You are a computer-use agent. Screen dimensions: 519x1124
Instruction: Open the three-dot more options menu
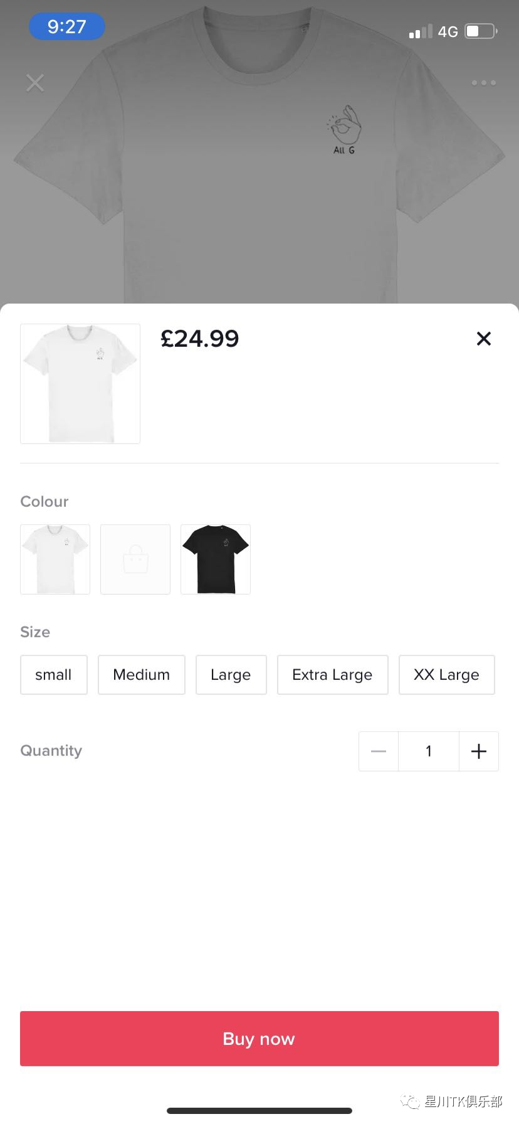point(483,83)
